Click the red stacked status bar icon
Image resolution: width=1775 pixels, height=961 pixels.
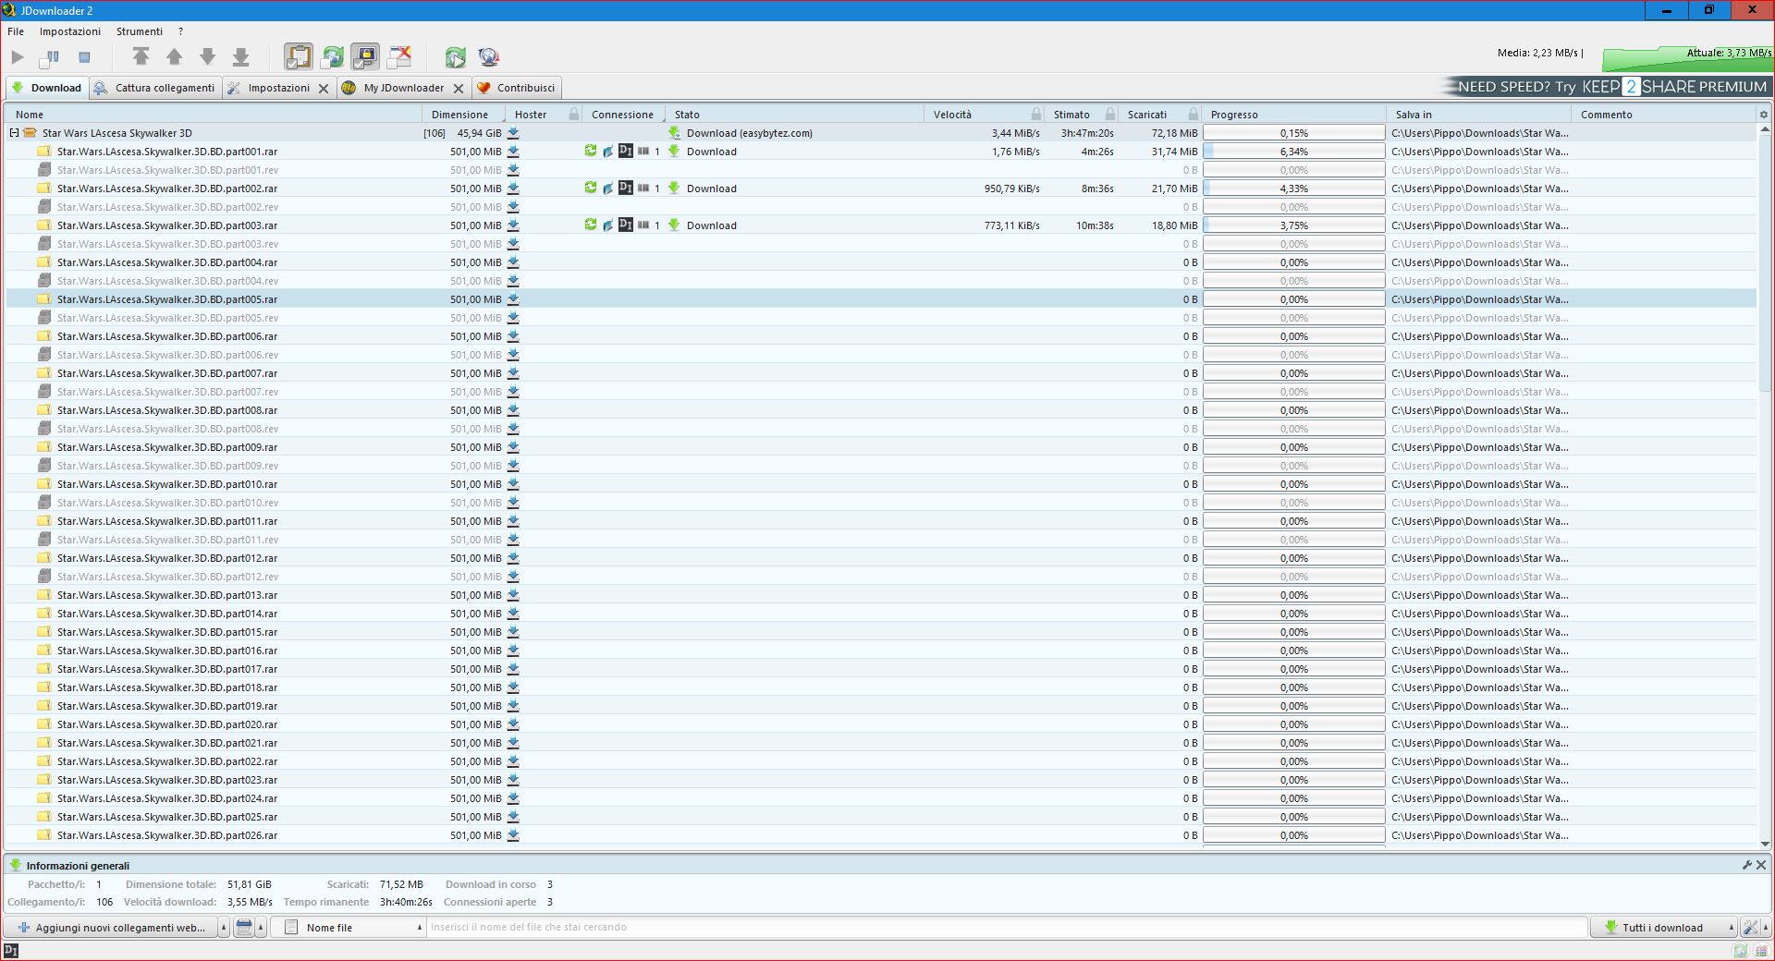coord(1762,951)
